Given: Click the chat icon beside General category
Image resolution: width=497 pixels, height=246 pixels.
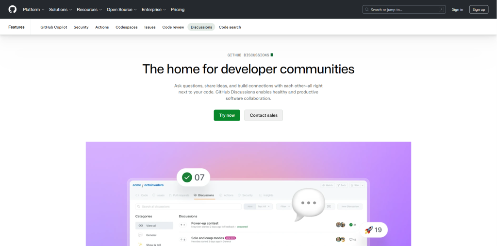Looking at the screenshot, I should coord(140,235).
